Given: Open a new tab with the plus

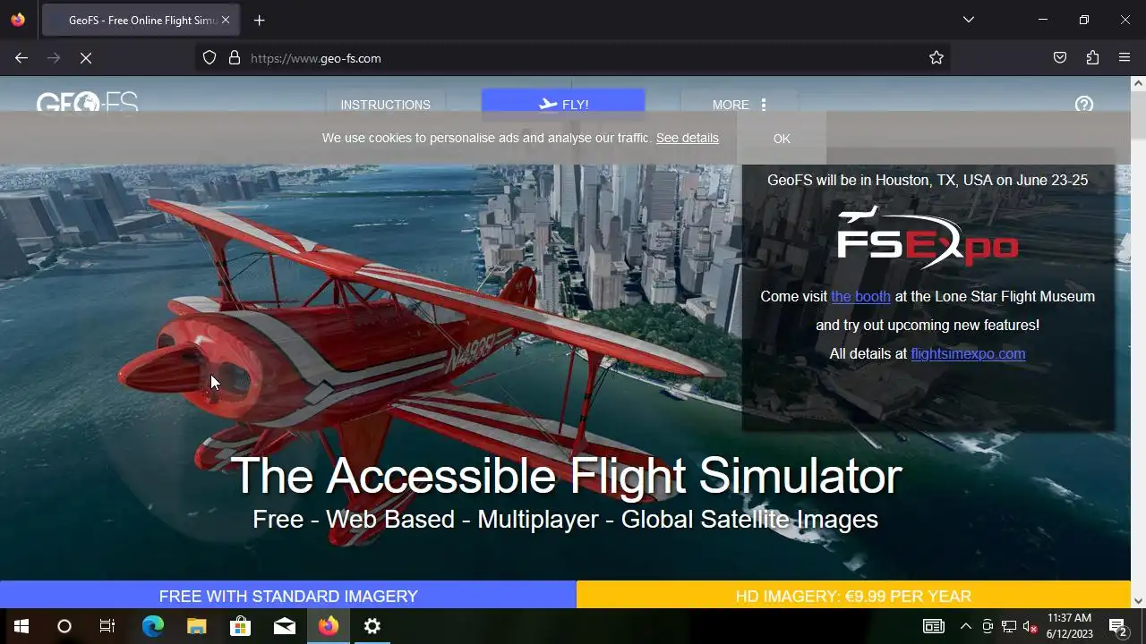Looking at the screenshot, I should point(259,20).
